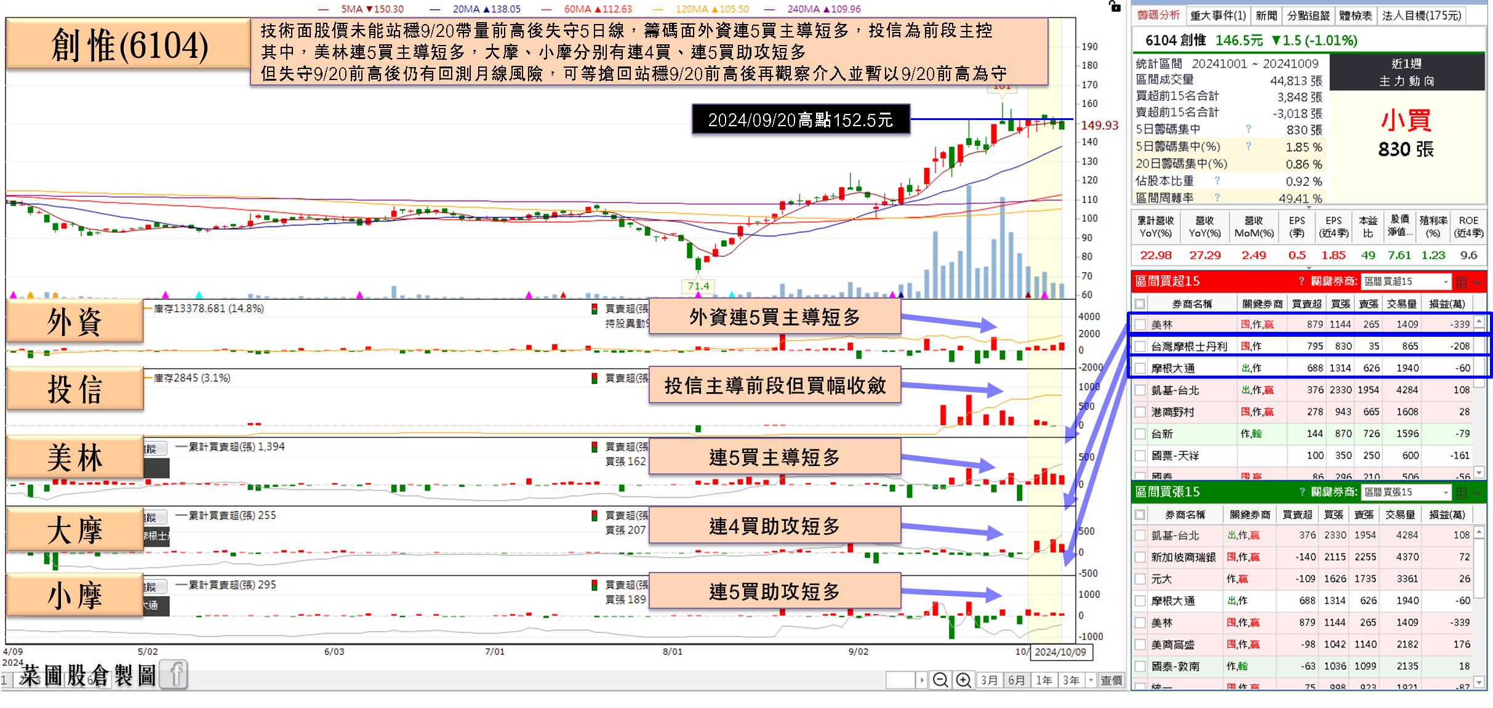1493x708 pixels.
Task: Select the 凱基-台北 row in 區間買超15
Action: coord(1302,390)
